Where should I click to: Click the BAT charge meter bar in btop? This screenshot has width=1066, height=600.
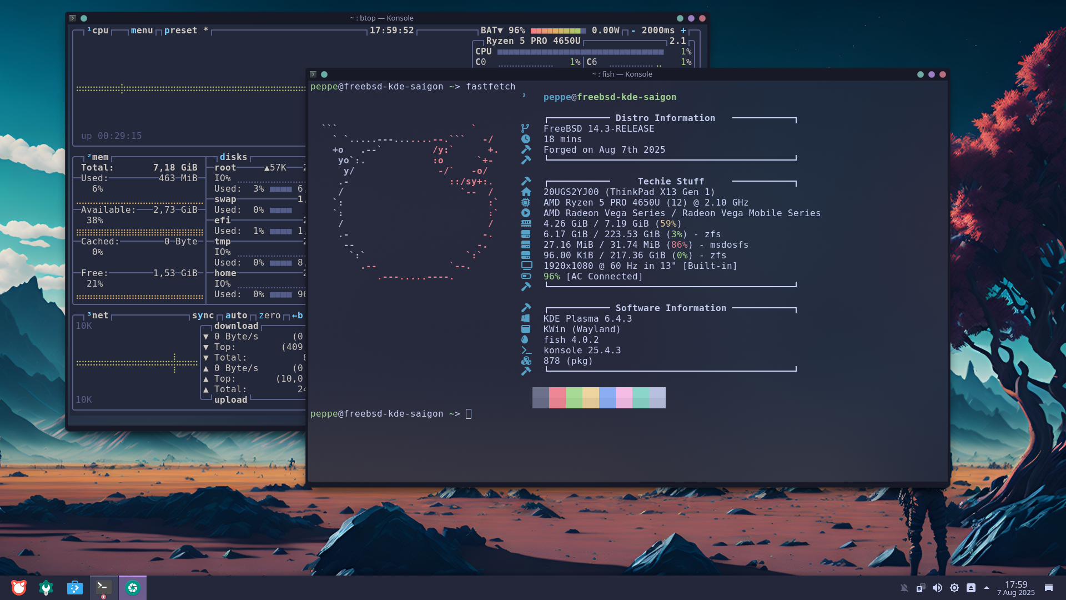tap(558, 31)
